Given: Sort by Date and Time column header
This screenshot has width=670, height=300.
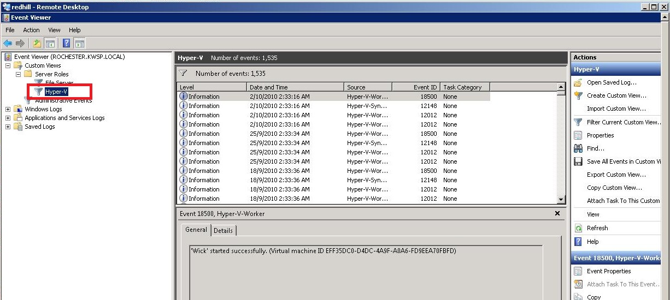Looking at the screenshot, I should (x=296, y=87).
